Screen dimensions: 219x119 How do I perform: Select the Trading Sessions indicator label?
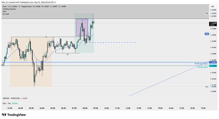[9, 9]
